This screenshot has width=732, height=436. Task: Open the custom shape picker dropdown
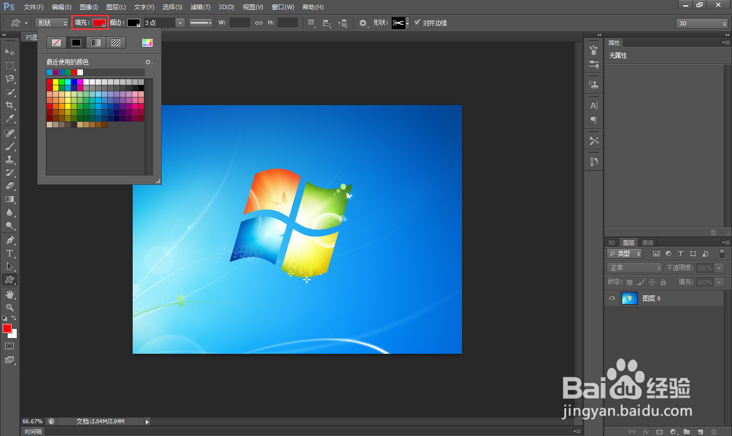407,23
